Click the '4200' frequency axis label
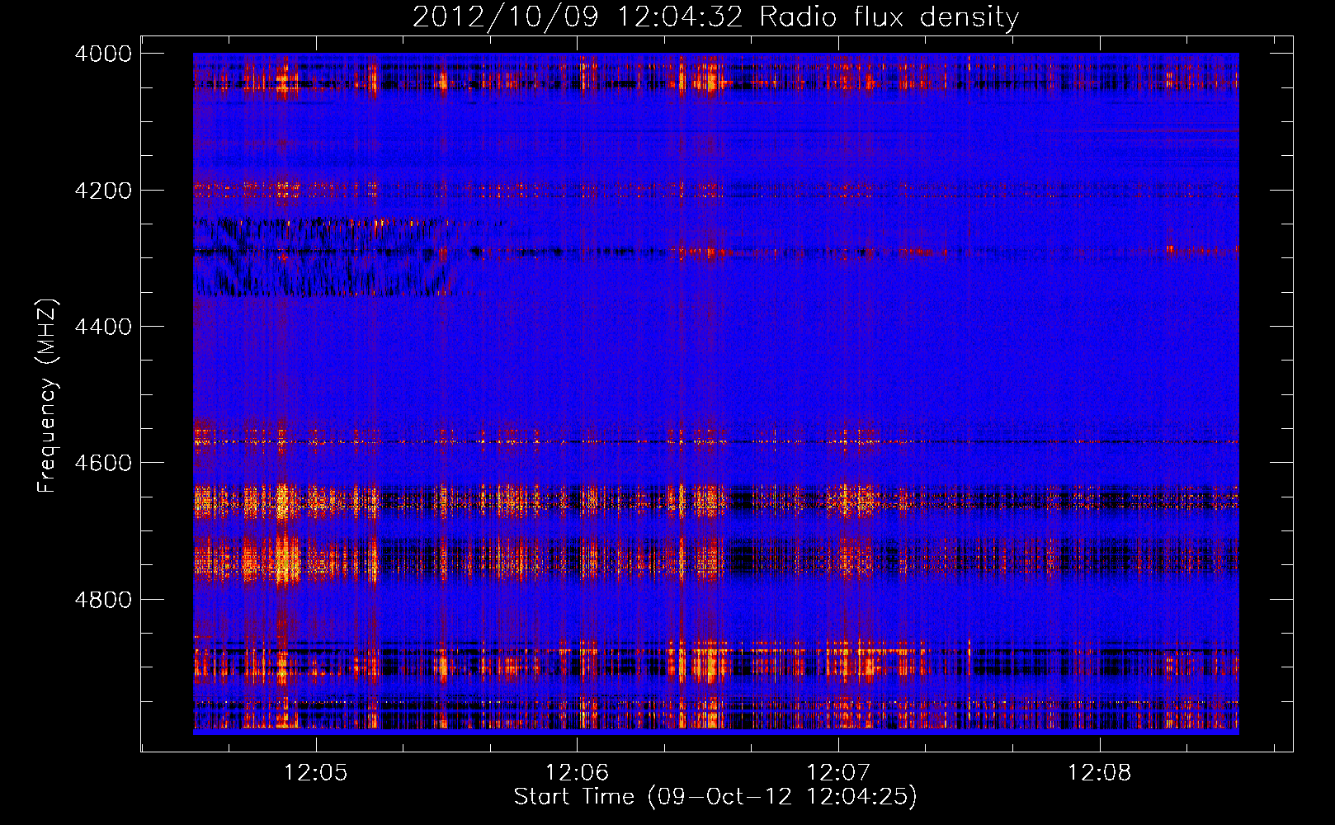Screen dimensions: 1335x825 (103, 191)
